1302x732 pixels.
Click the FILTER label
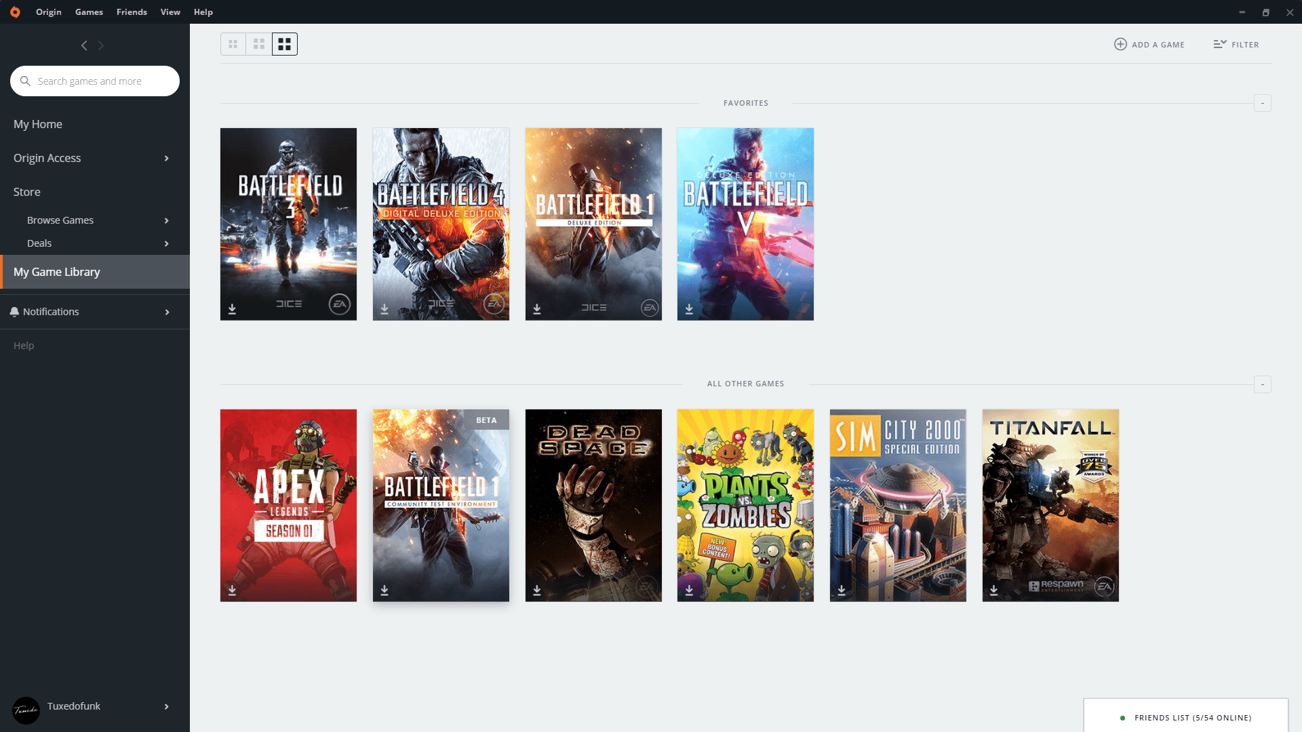1245,45
